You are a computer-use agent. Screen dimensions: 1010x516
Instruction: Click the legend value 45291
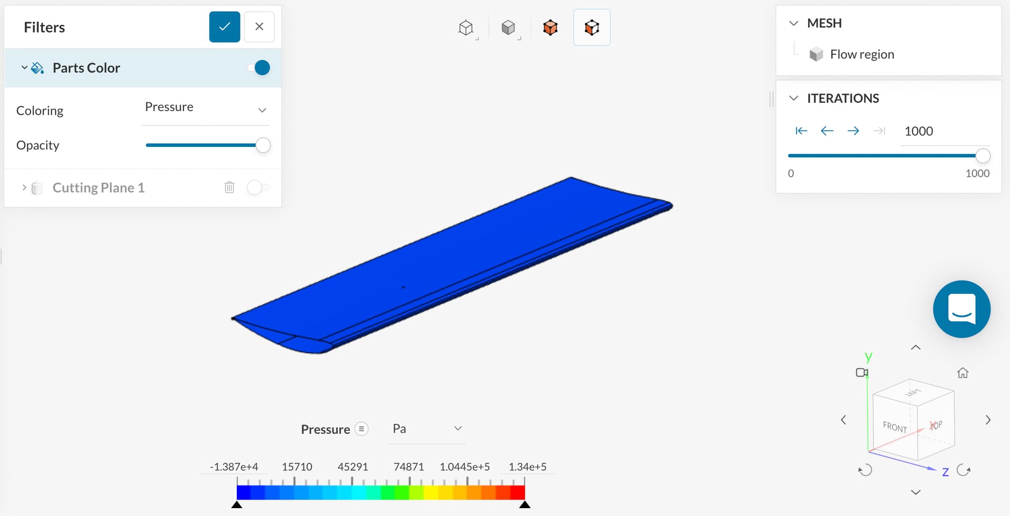pos(353,467)
